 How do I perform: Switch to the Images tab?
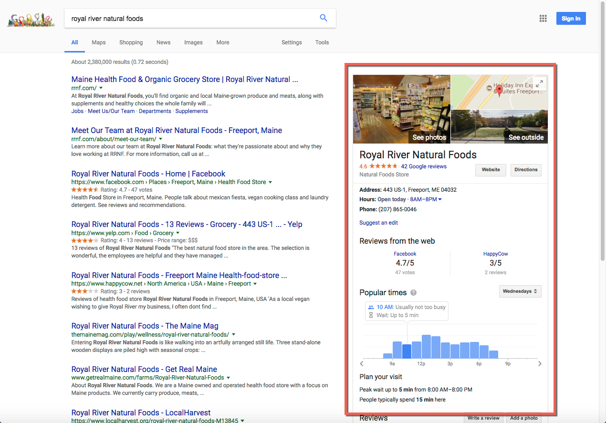pyautogui.click(x=193, y=42)
